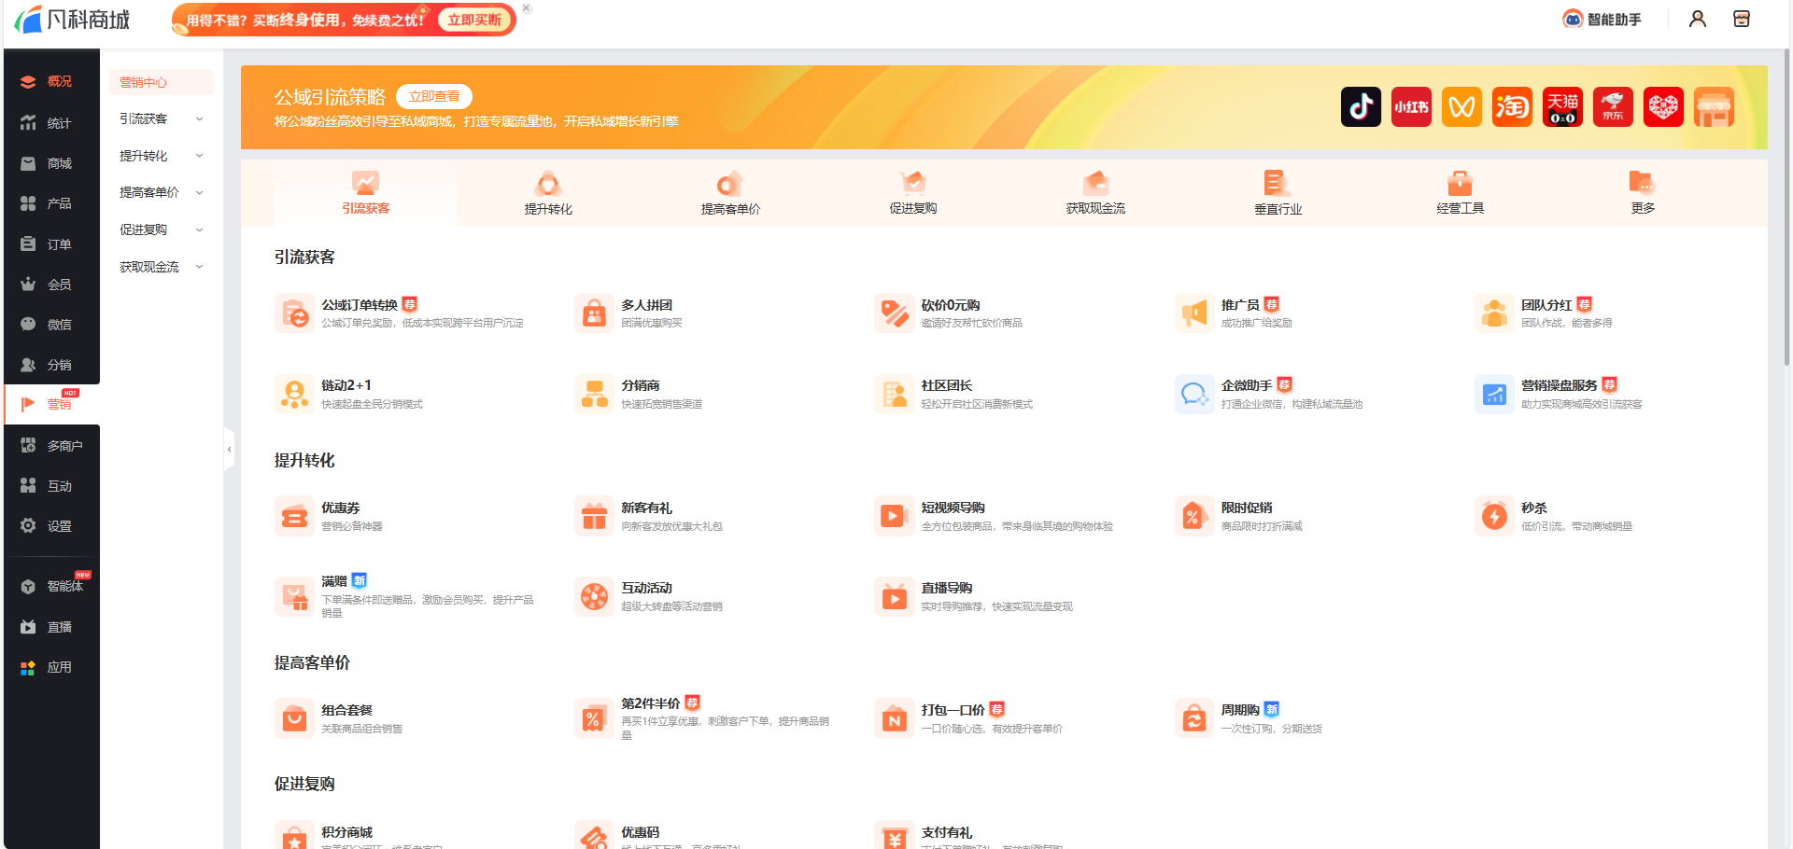Image resolution: width=1793 pixels, height=849 pixels.
Task: Go to 直播 in main sidebar
Action: (51, 627)
